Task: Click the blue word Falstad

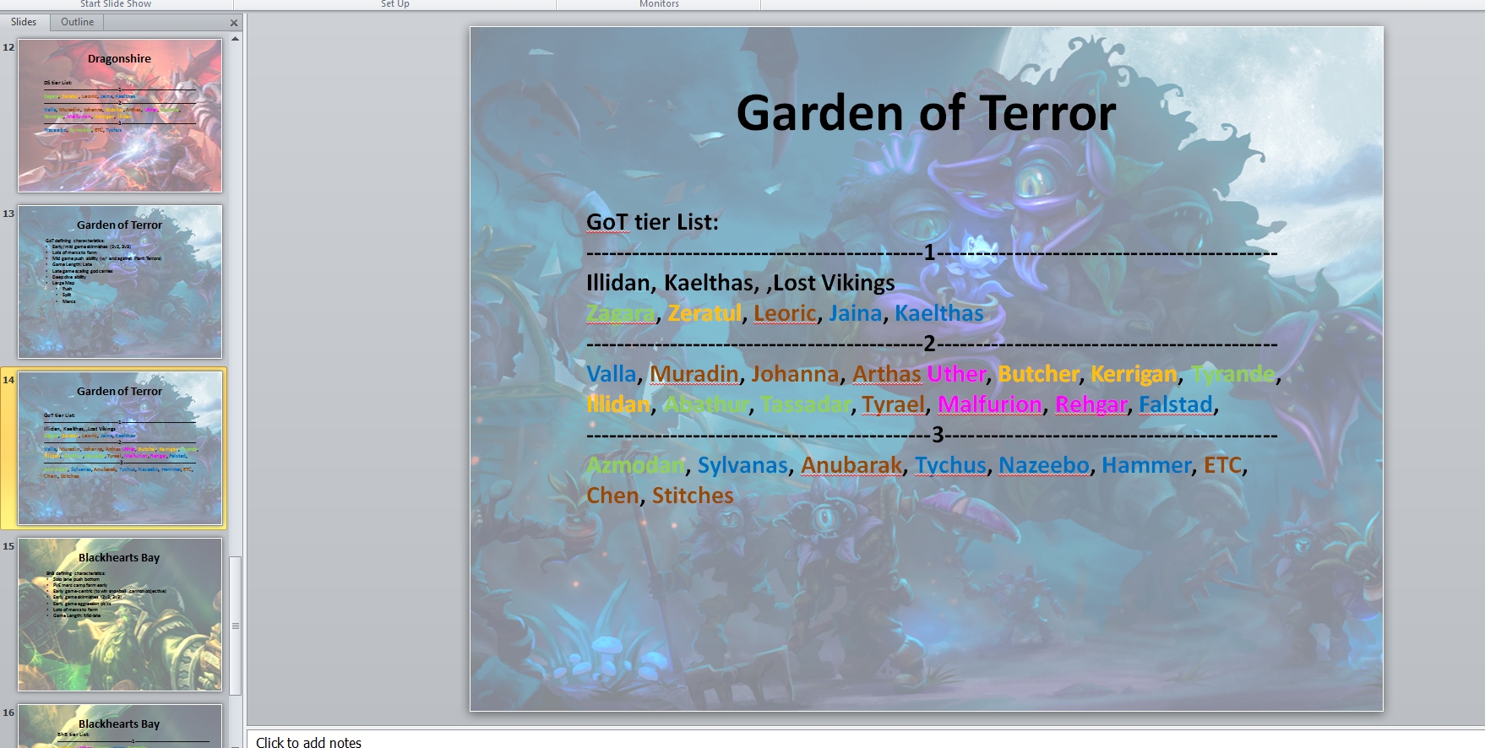Action: point(1176,404)
